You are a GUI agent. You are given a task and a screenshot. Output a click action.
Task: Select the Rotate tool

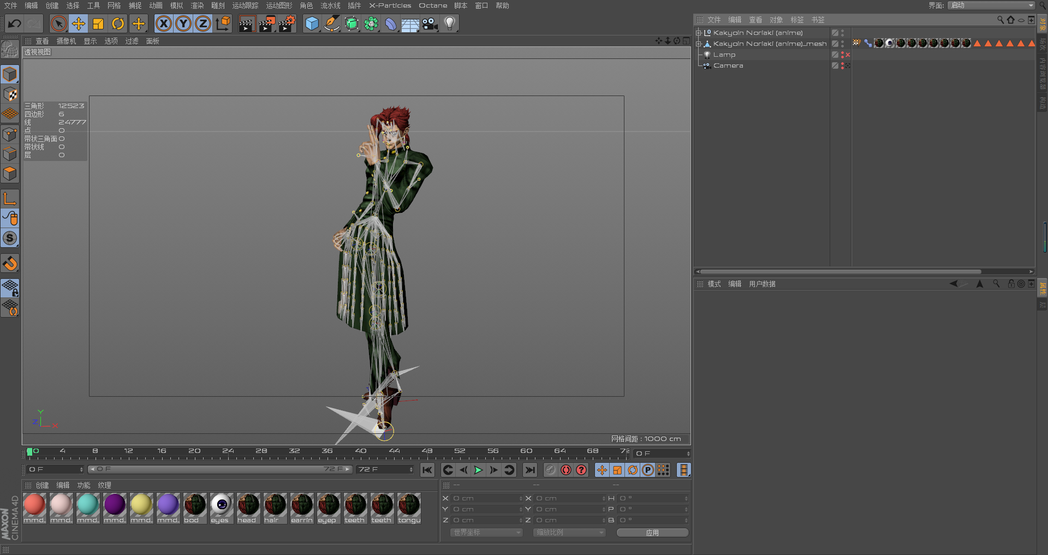[x=118, y=23]
